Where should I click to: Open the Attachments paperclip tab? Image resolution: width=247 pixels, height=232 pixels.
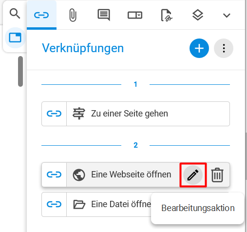[x=73, y=15]
